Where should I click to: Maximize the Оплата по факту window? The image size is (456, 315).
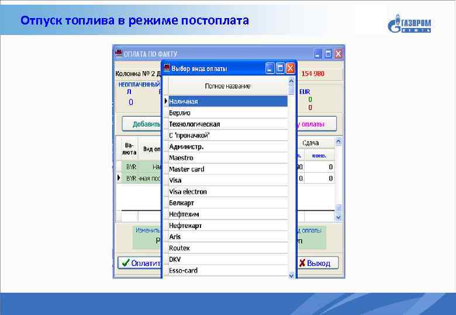[328, 54]
